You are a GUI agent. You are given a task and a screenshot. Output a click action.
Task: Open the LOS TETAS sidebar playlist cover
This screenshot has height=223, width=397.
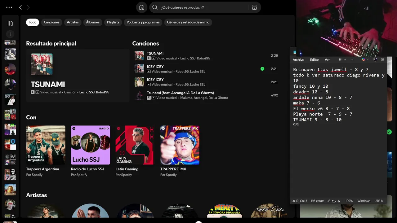tap(10, 54)
